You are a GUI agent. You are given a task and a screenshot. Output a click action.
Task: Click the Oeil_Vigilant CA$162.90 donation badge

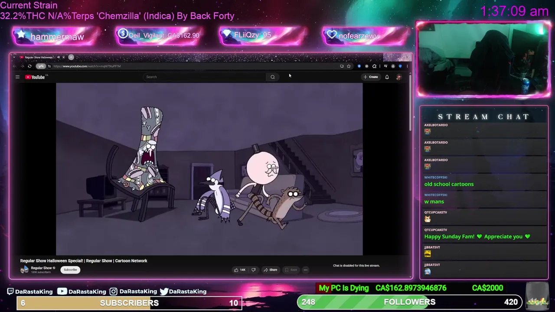[159, 36]
